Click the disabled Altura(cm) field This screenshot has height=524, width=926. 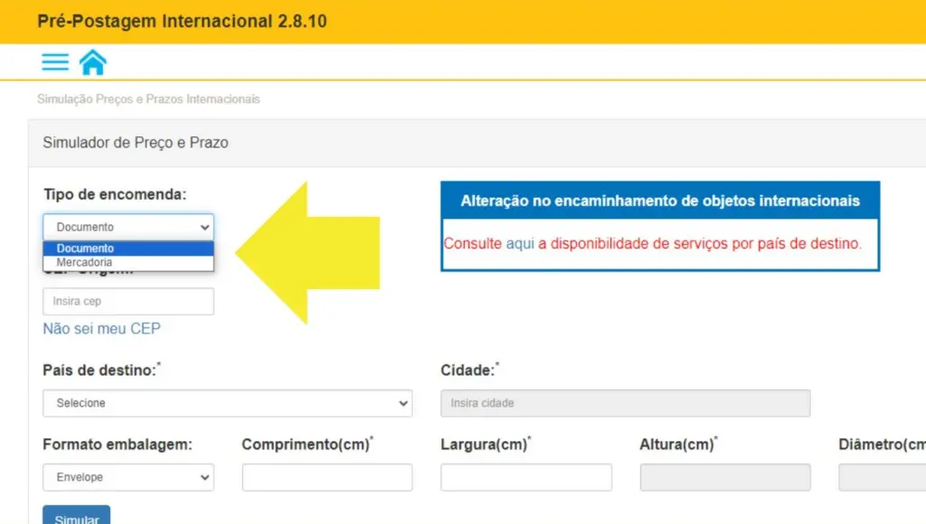[723, 477]
